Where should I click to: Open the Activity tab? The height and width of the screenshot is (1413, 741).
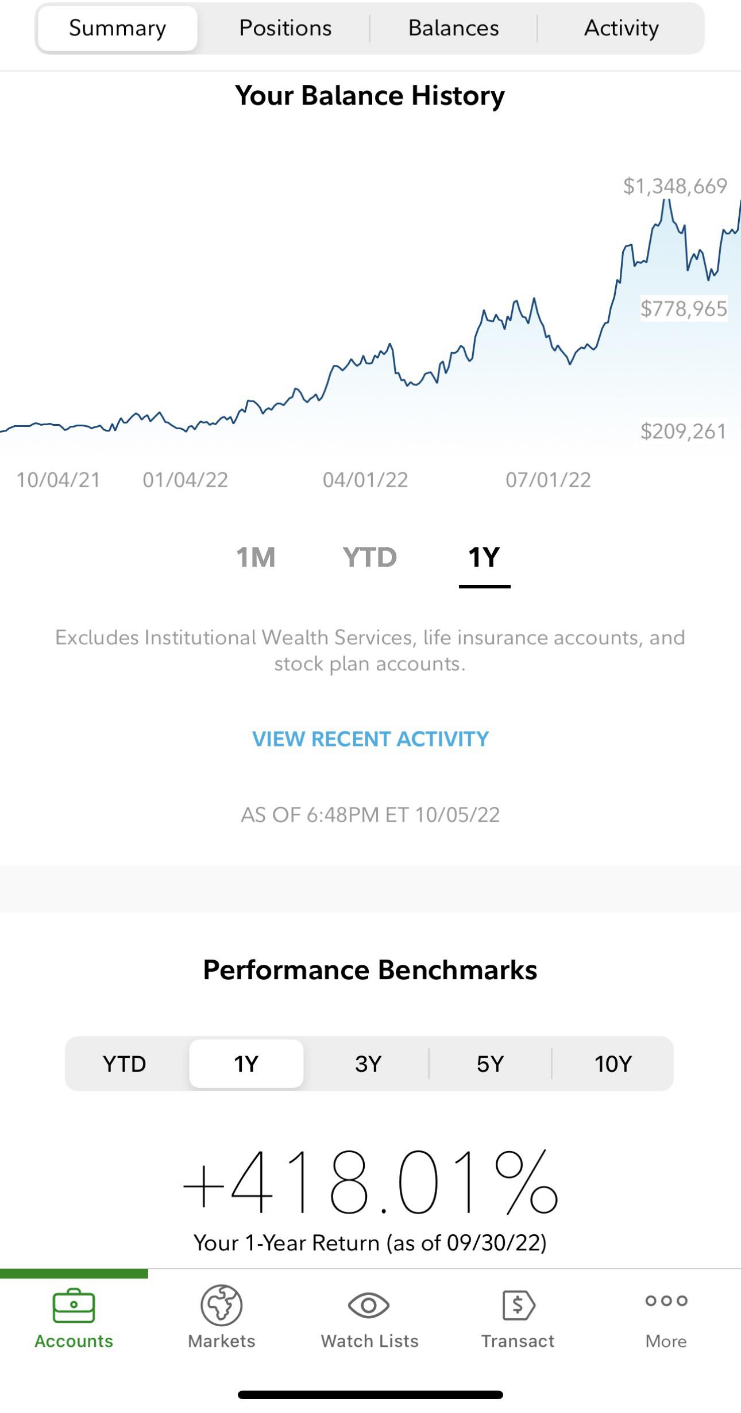621,28
